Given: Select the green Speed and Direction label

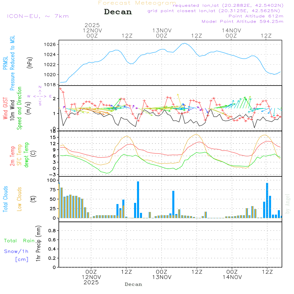Looking at the screenshot, I should (x=19, y=108).
